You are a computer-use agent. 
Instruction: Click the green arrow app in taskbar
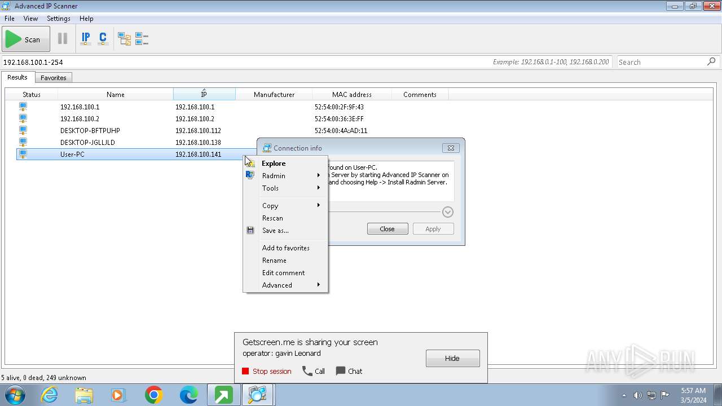[223, 395]
